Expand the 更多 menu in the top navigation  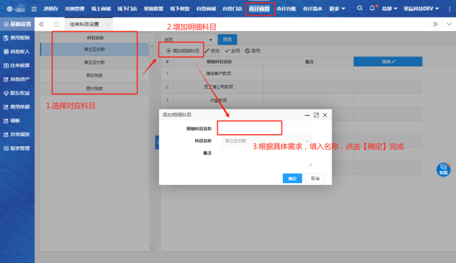(x=337, y=9)
